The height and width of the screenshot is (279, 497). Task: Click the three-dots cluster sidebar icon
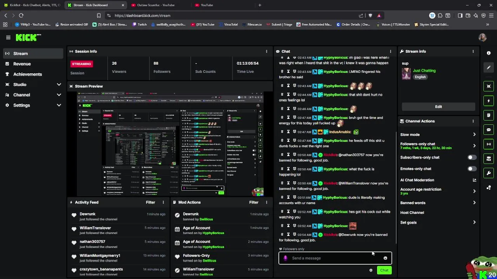click(x=489, y=188)
